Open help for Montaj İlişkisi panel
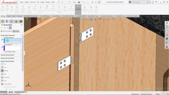169x95 pixels. point(22,25)
